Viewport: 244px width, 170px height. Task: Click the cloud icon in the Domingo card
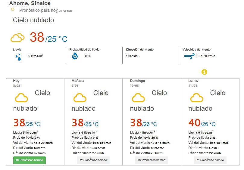tap(138, 97)
